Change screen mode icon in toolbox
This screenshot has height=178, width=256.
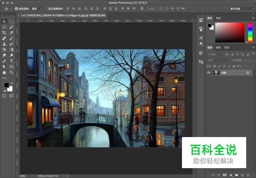click(x=11, y=96)
